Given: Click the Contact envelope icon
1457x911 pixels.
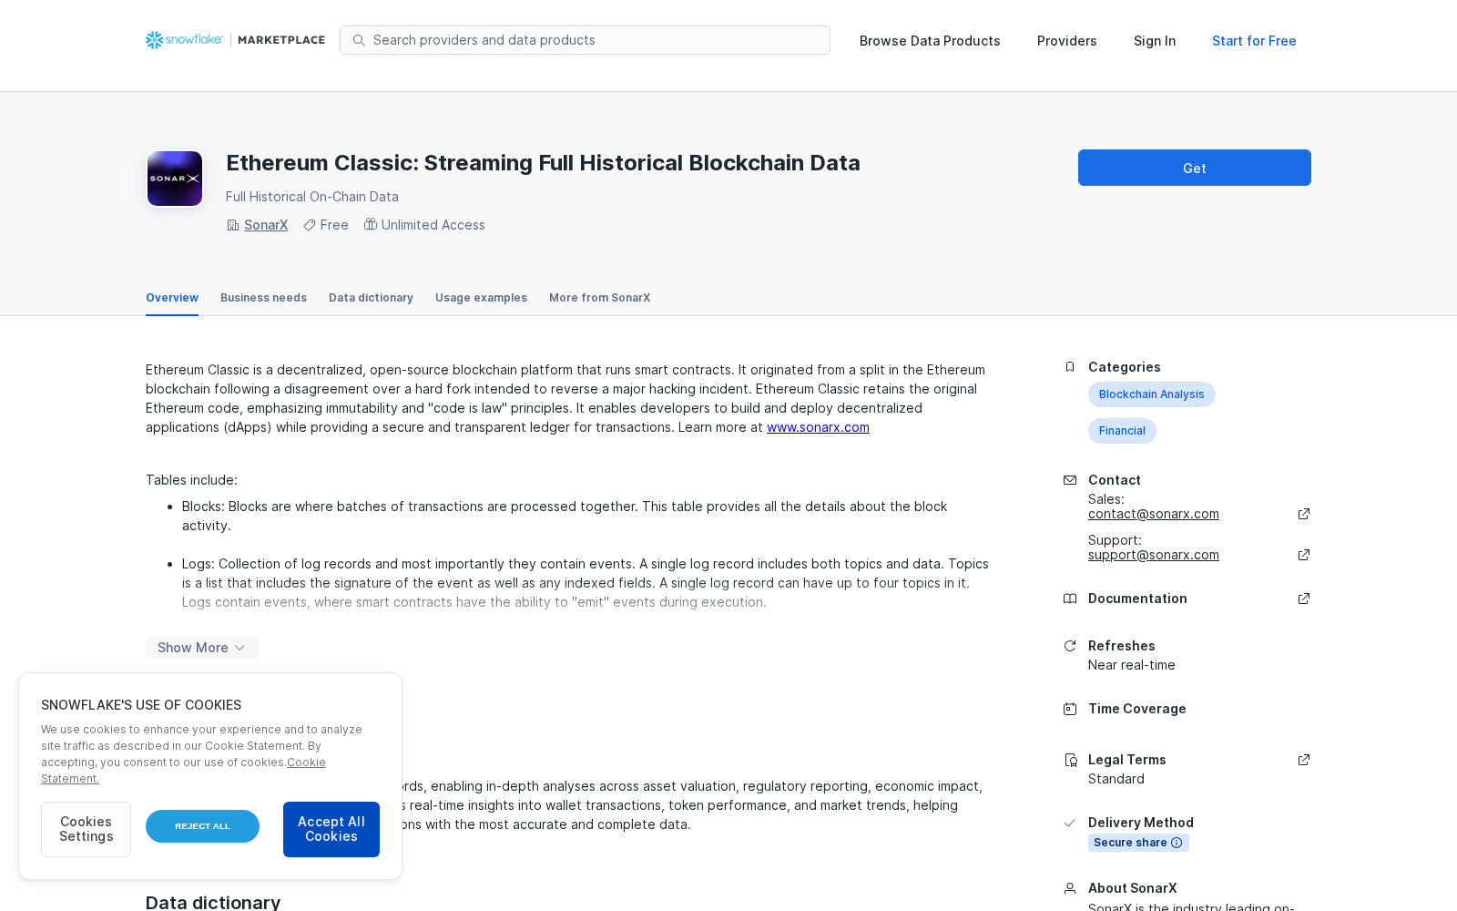Looking at the screenshot, I should pos(1070,480).
